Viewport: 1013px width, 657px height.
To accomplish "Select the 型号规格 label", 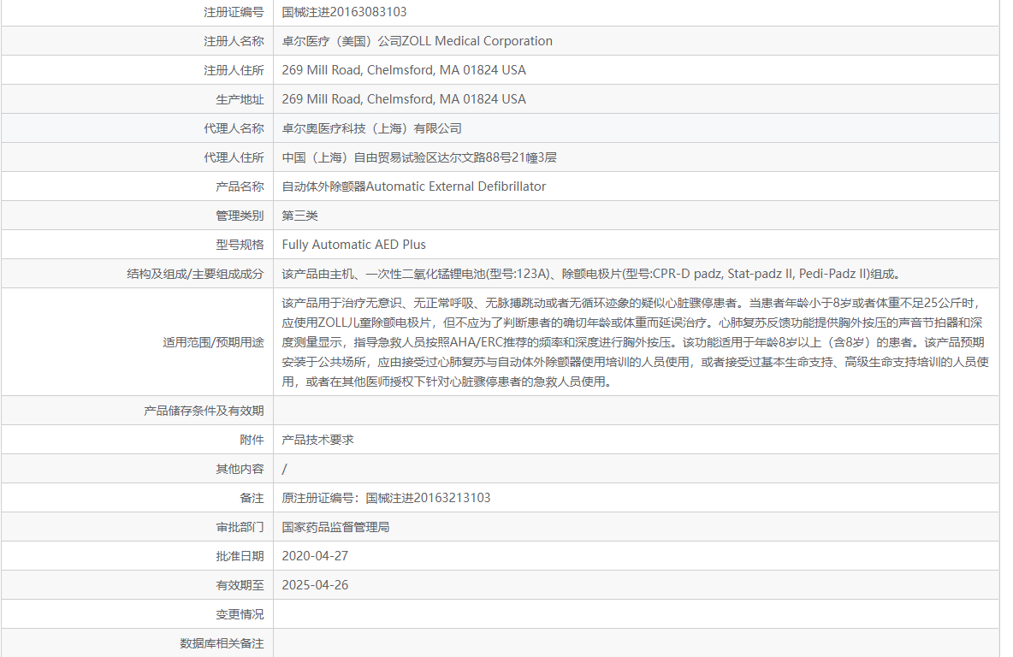I will [240, 245].
